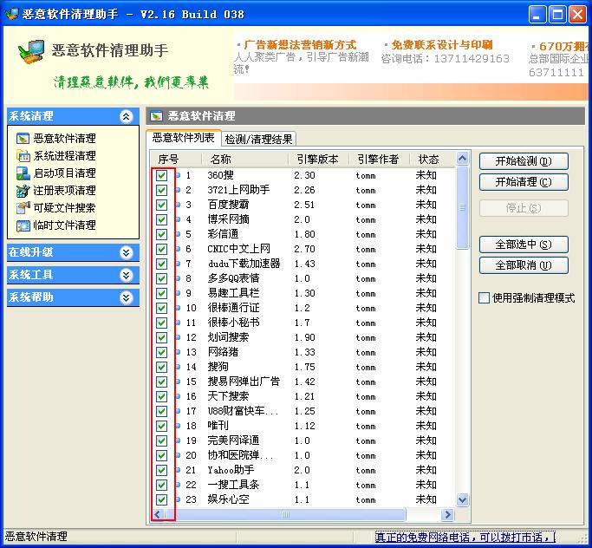The image size is (592, 548).
Task: Select the 多多QQ表情 list row
Action: tap(303, 278)
